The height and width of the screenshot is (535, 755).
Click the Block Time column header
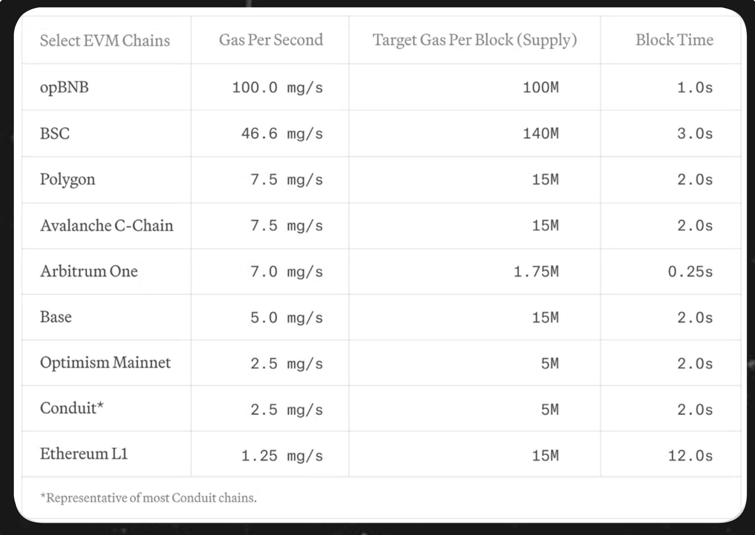[x=674, y=40]
